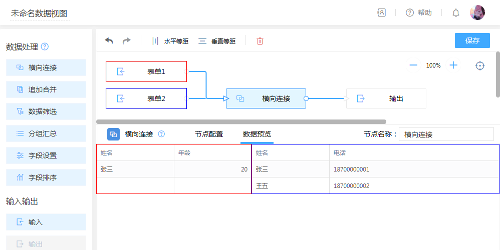Click the locate/center canvas target icon
The width and height of the screenshot is (500, 250).
point(480,65)
